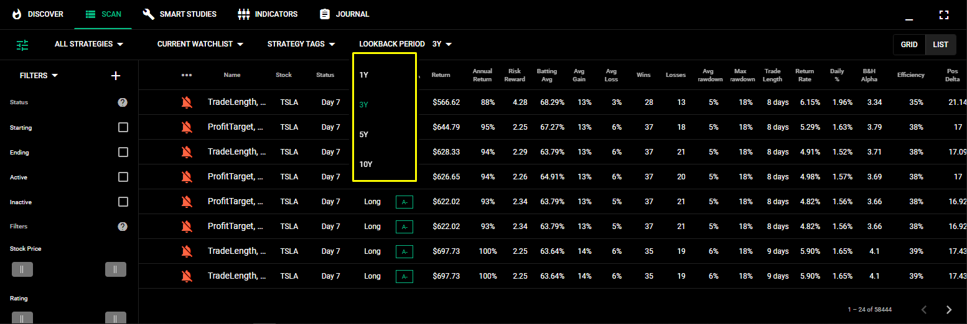Select 1Y lookback period option

[x=384, y=74]
